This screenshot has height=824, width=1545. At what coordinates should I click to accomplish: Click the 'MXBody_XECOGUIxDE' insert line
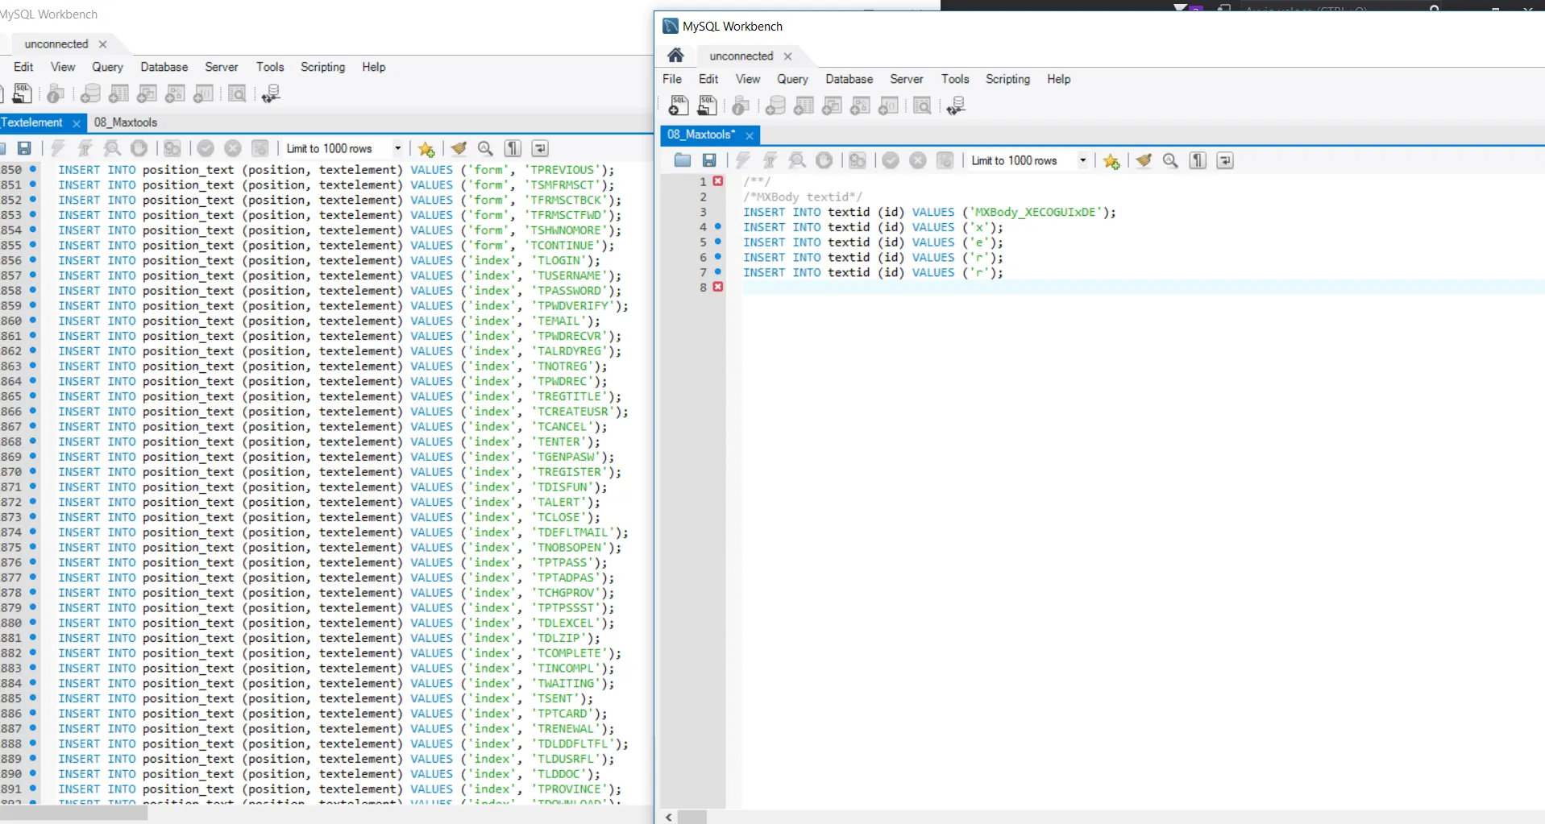coord(929,212)
